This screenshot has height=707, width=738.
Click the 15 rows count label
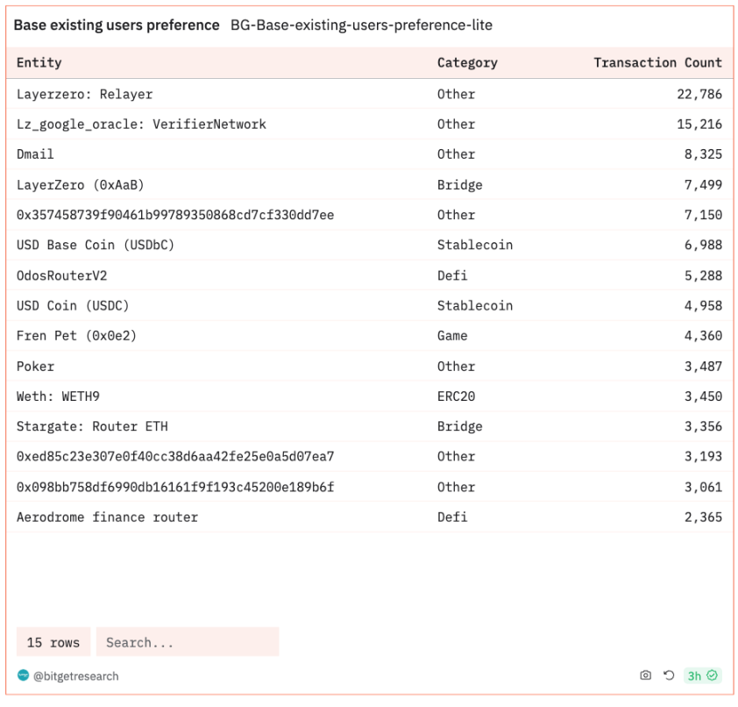[53, 642]
